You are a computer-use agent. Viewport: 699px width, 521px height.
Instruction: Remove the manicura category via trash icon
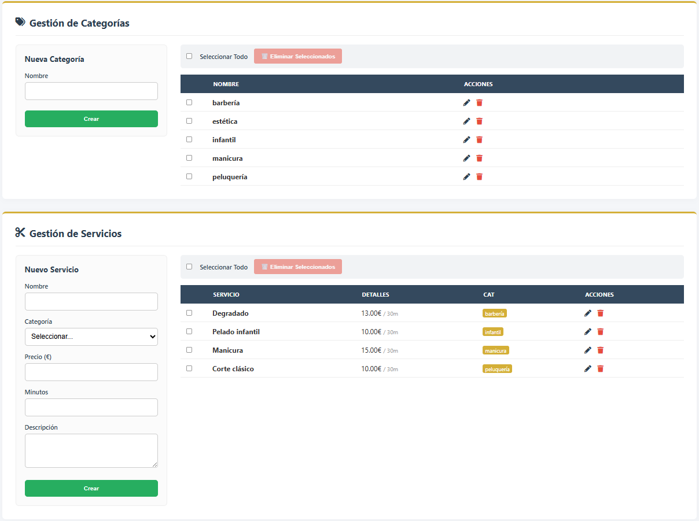pos(479,158)
